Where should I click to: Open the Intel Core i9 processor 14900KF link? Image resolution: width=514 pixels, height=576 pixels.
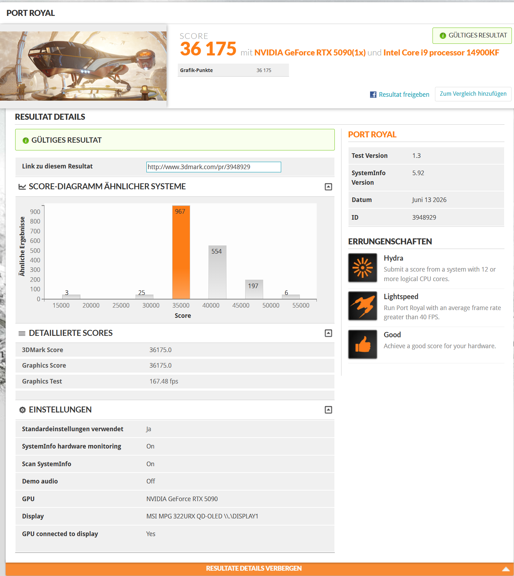click(441, 53)
